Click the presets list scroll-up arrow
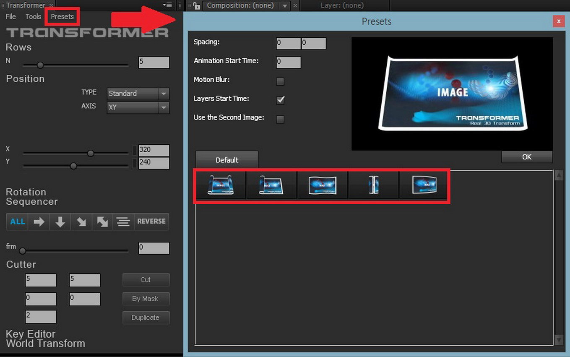Viewport: 570px width, 357px height. (558, 175)
